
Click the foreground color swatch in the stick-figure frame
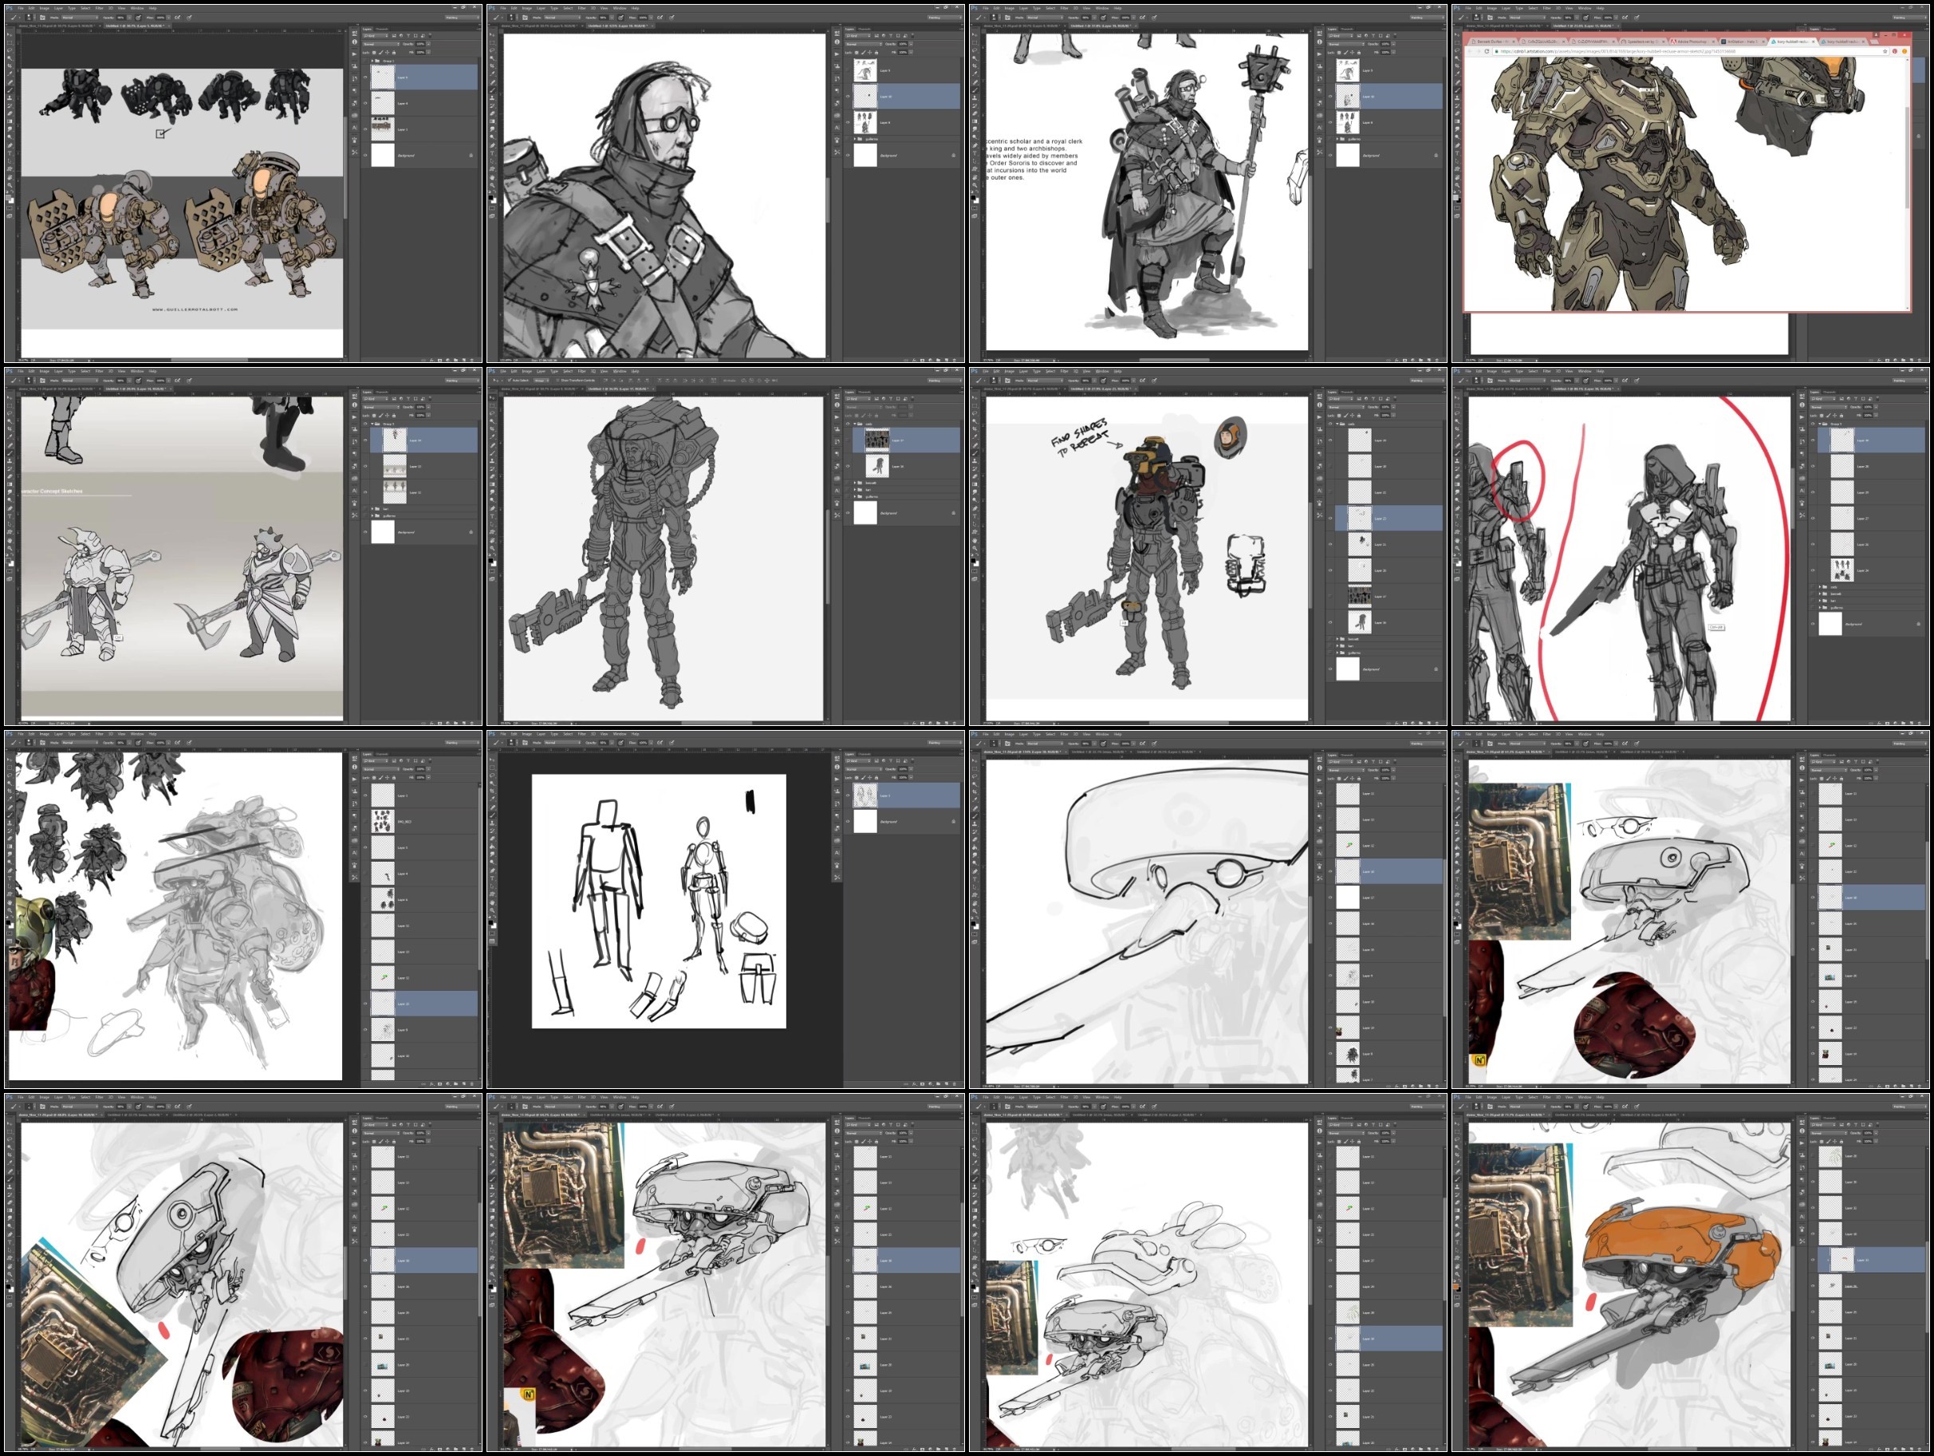pyautogui.click(x=491, y=923)
